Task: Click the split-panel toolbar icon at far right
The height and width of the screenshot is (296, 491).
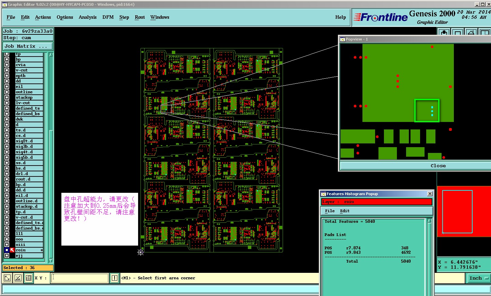Action: (485, 32)
